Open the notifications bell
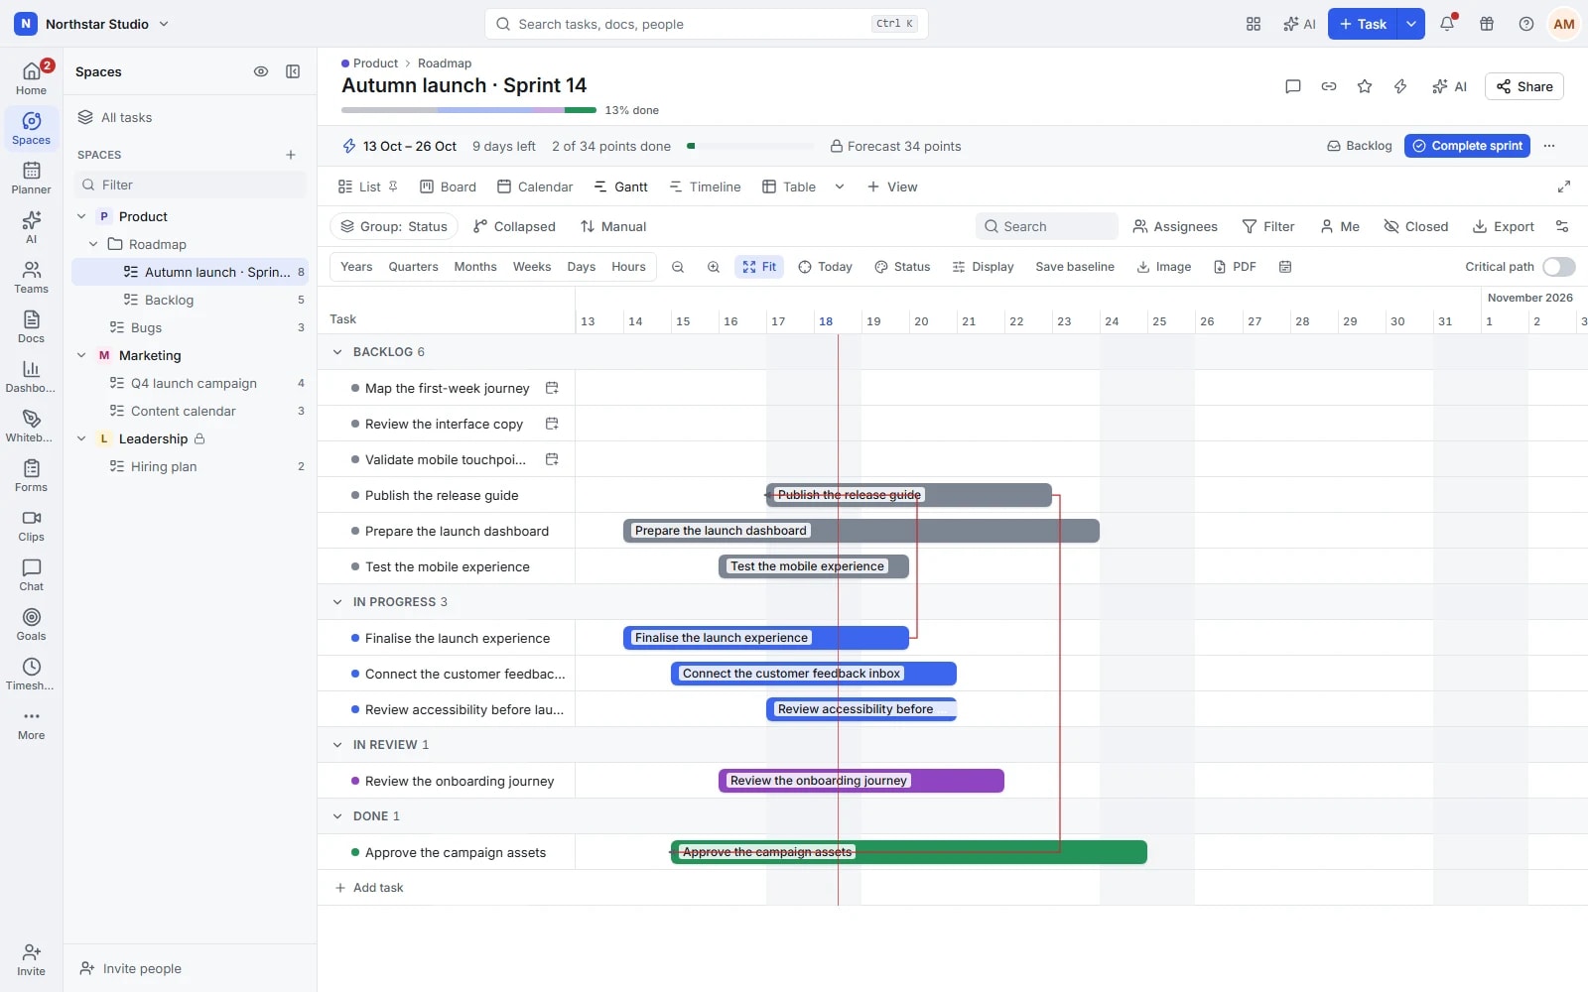 [1447, 24]
